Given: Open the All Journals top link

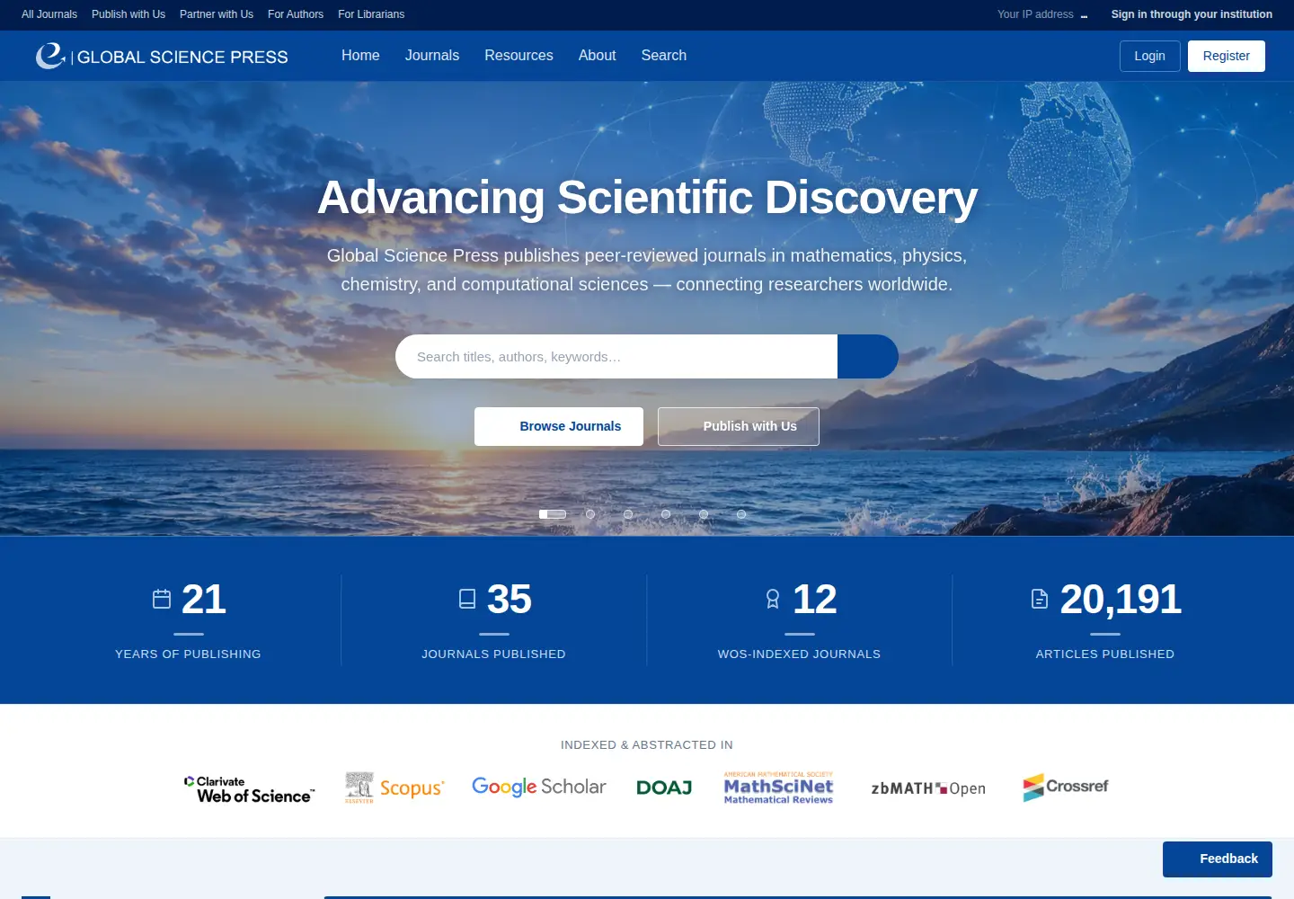Looking at the screenshot, I should (x=49, y=14).
